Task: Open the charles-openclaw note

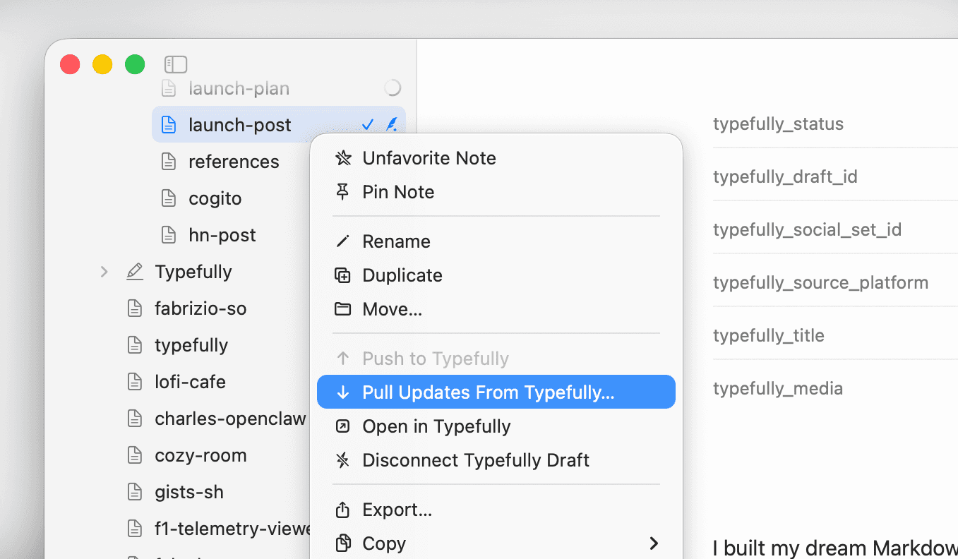Action: [230, 419]
